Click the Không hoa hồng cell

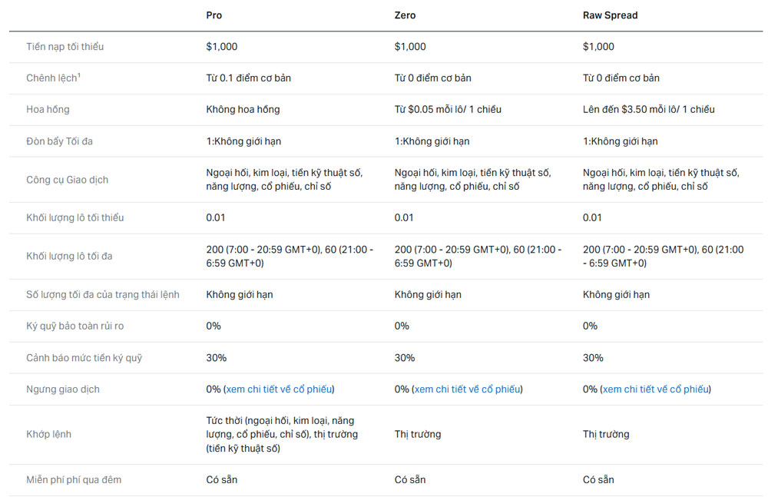pos(243,110)
